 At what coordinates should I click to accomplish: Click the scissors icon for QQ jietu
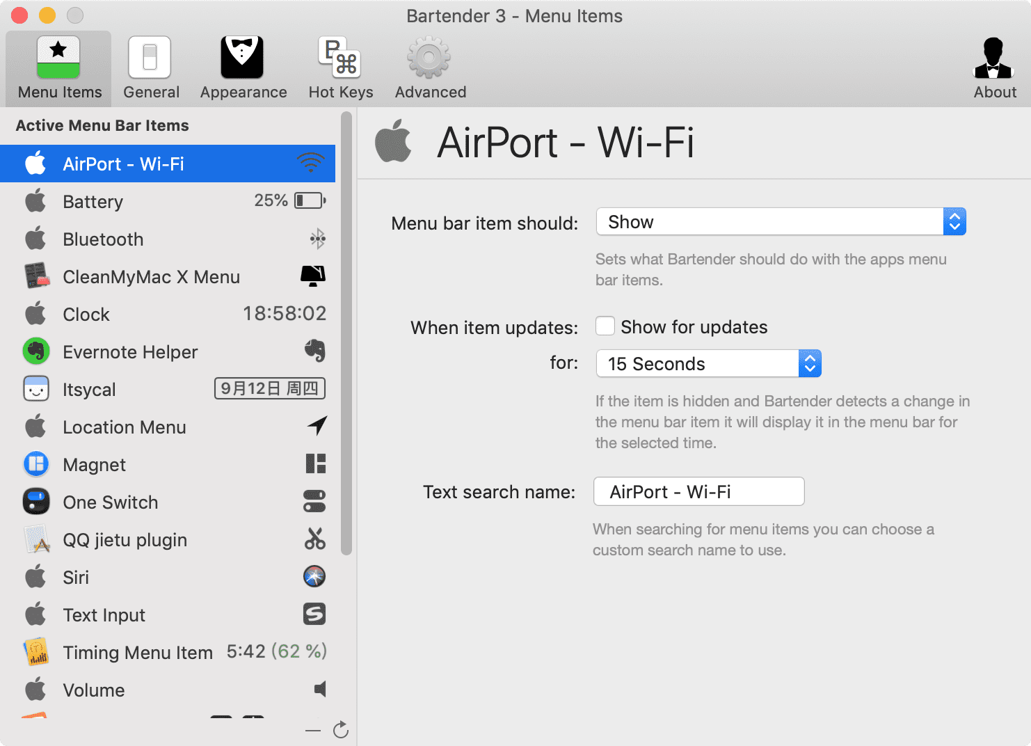pos(315,539)
